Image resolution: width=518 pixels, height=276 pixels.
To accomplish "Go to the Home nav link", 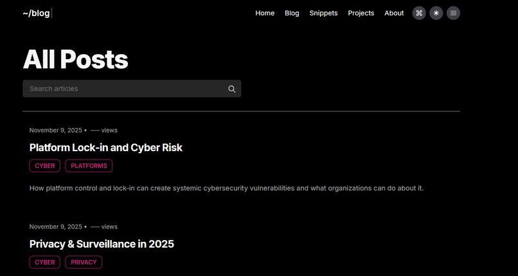I will 265,14.
